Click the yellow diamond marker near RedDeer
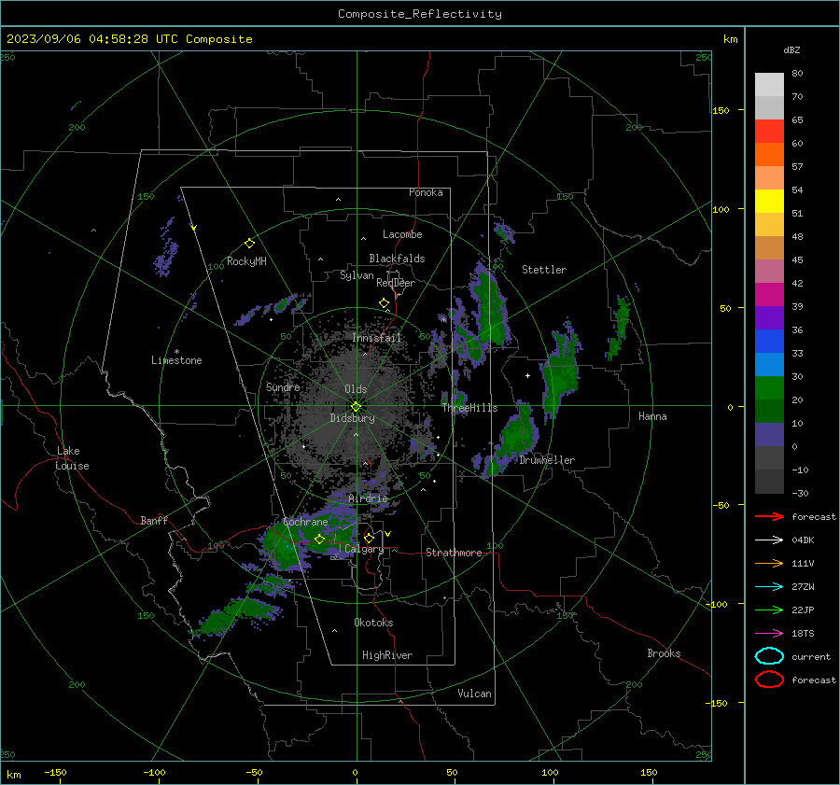Viewport: 840px width, 785px height. tap(384, 303)
